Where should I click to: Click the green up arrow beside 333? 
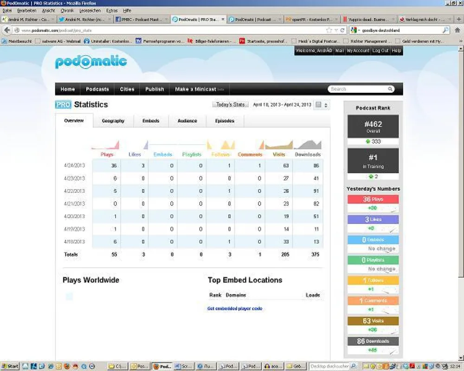pos(368,141)
